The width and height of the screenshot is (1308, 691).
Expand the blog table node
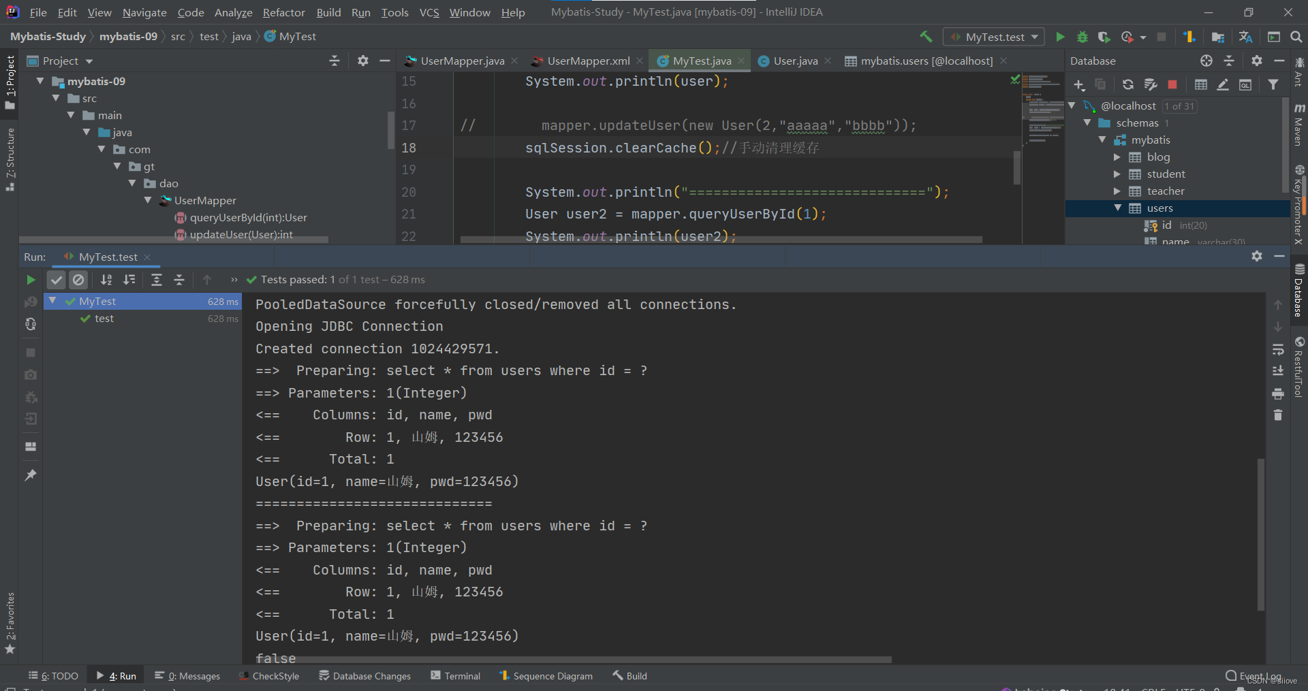tap(1117, 157)
